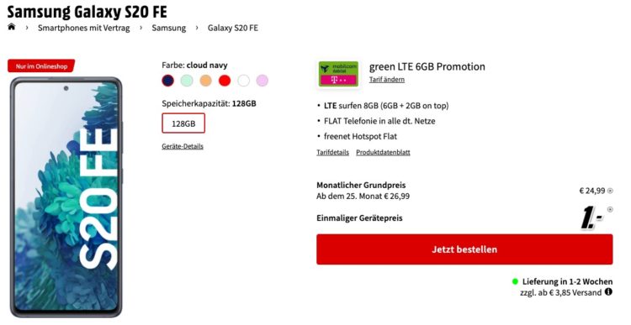Select the cloud navy color swatch
Viewport: 631px width, 325px height.
click(167, 81)
